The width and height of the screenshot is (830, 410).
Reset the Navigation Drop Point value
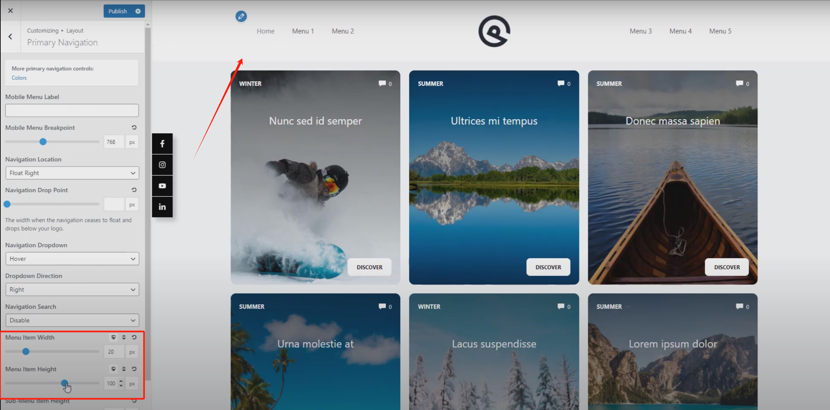pyautogui.click(x=134, y=190)
